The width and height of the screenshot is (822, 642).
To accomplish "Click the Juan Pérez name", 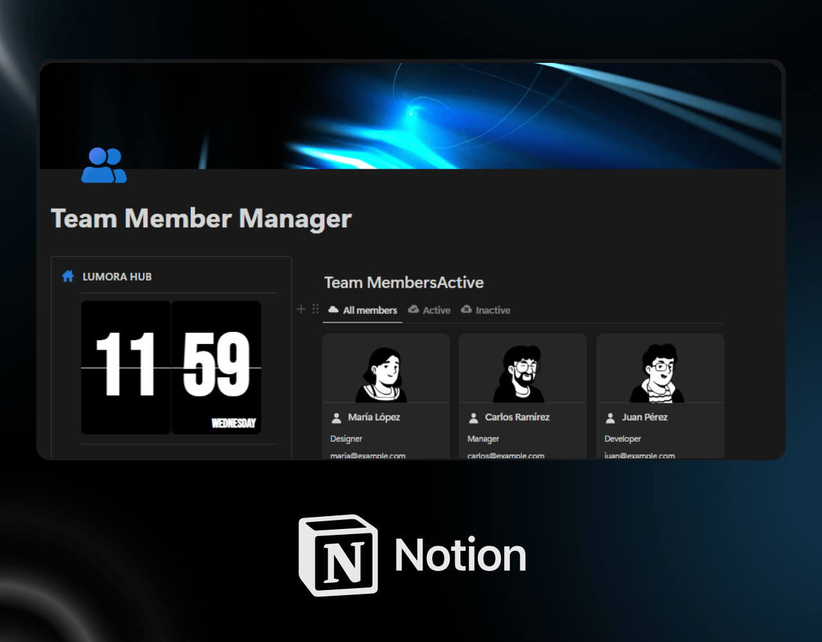I will click(x=645, y=417).
